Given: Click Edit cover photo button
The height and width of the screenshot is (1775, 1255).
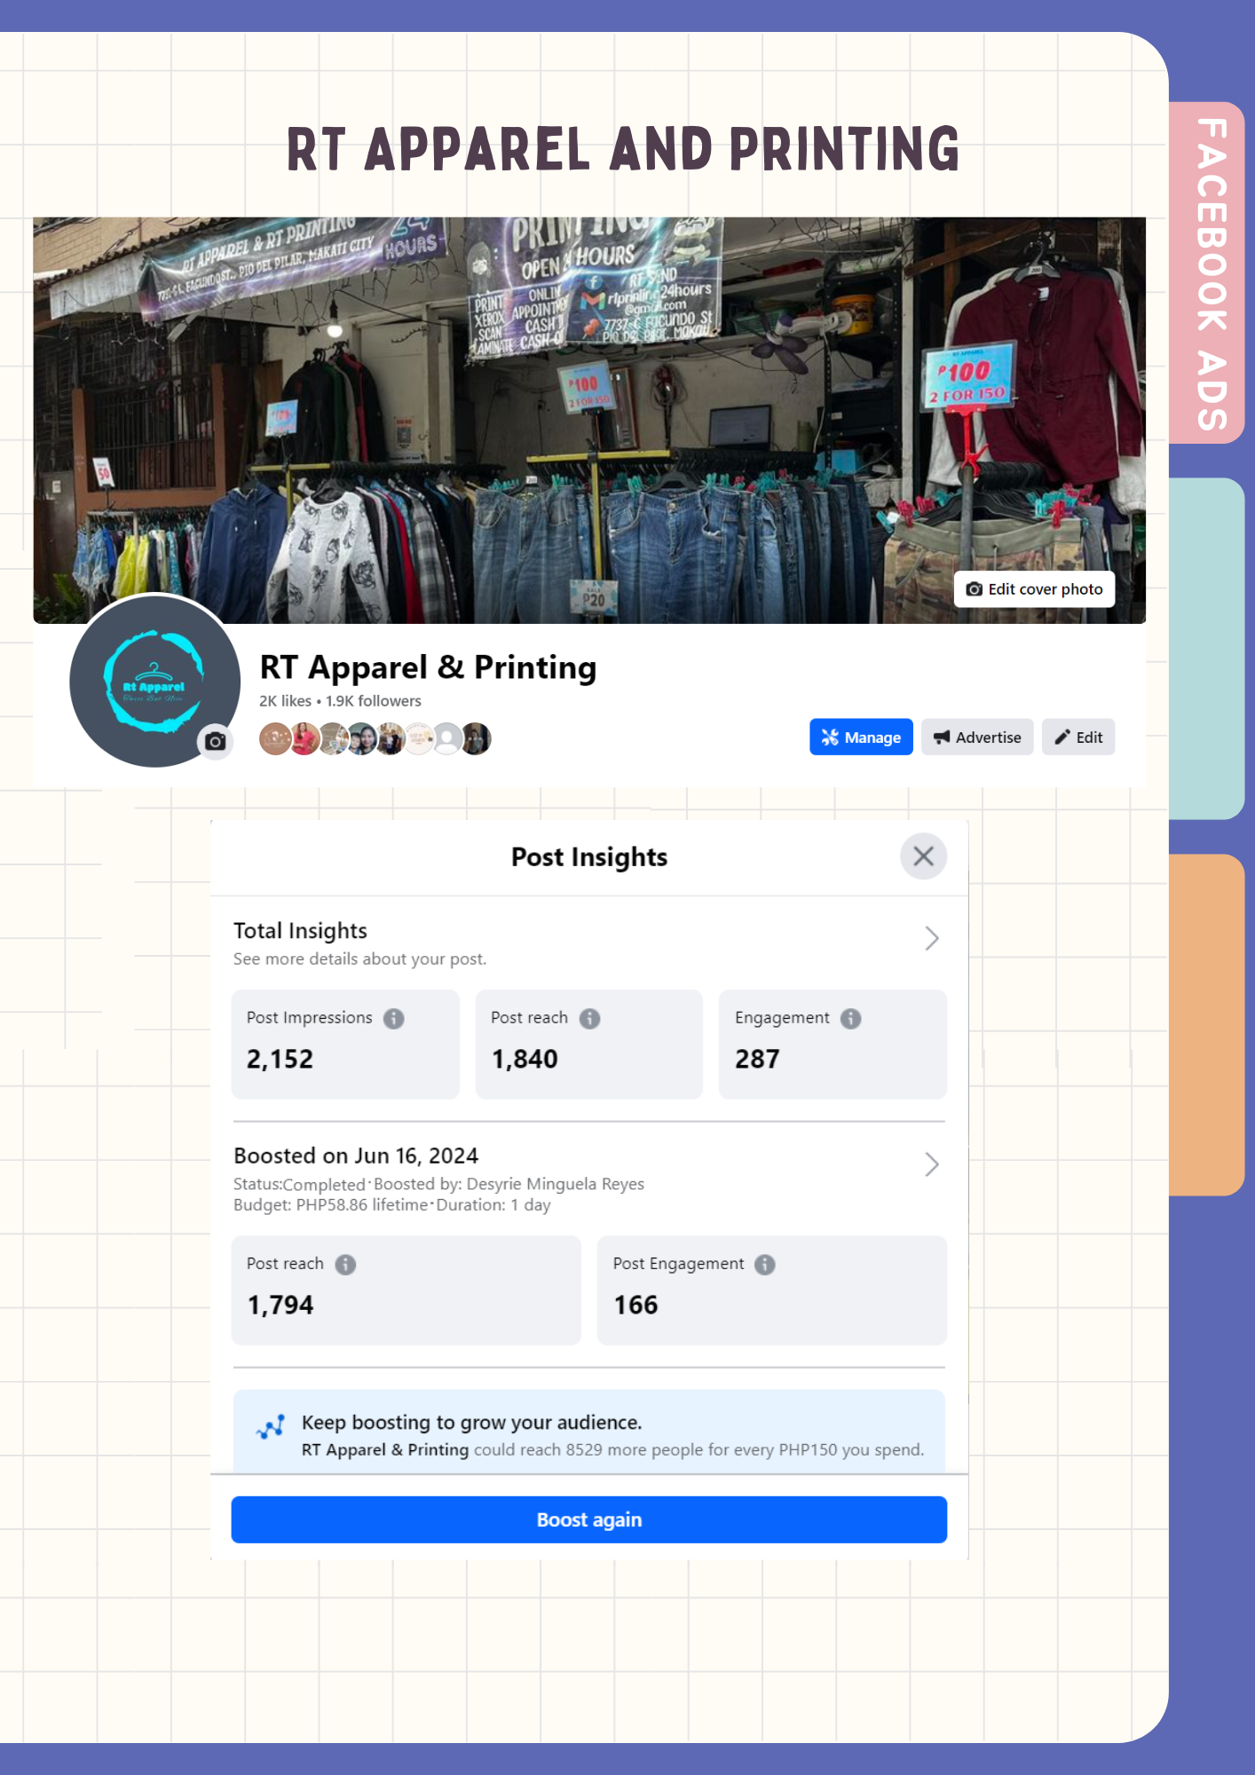Looking at the screenshot, I should [x=1034, y=589].
